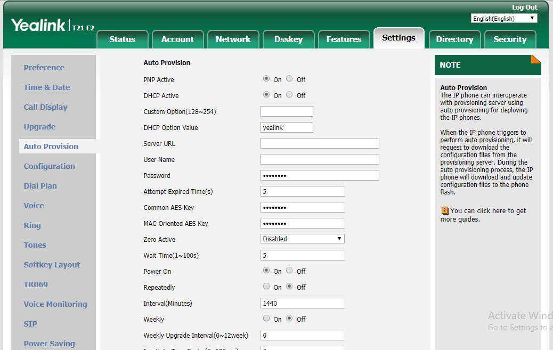Open the Network tab

(x=233, y=39)
